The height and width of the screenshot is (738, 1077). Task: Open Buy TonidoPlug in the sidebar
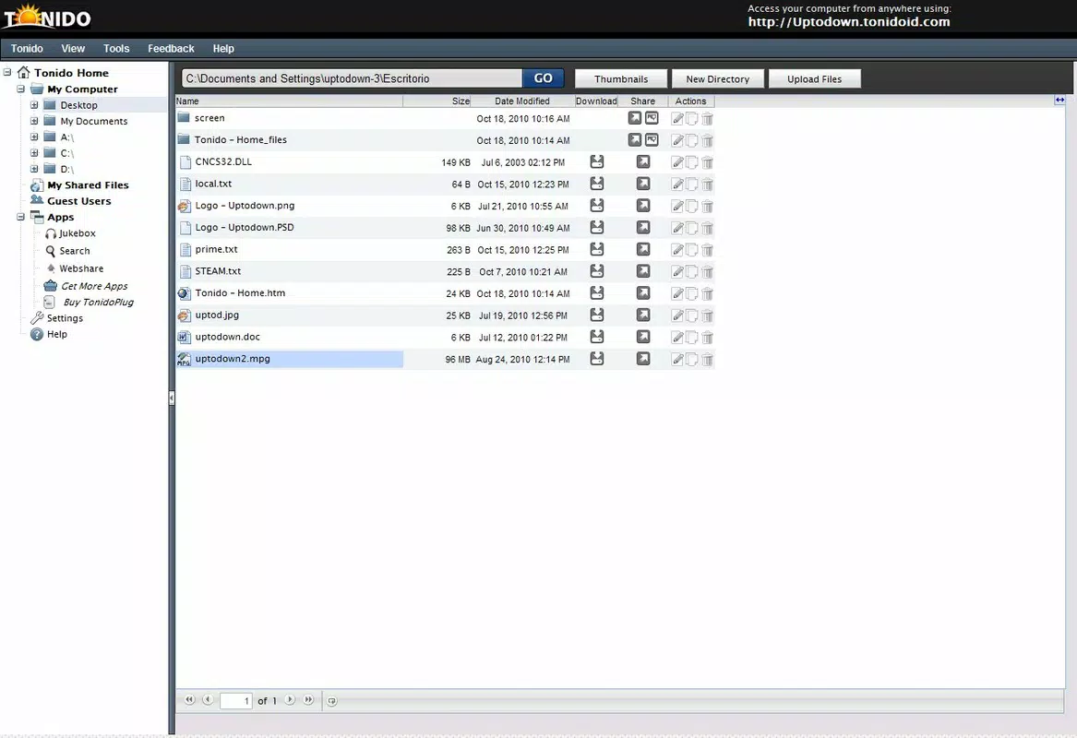tap(98, 302)
